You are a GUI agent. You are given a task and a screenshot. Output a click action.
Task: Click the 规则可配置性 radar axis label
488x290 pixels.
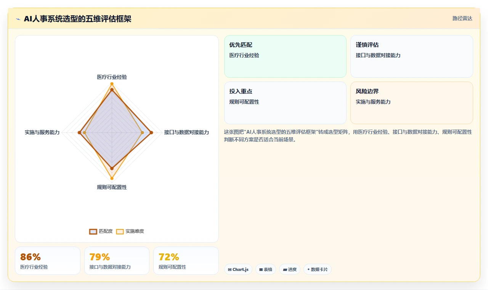112,187
